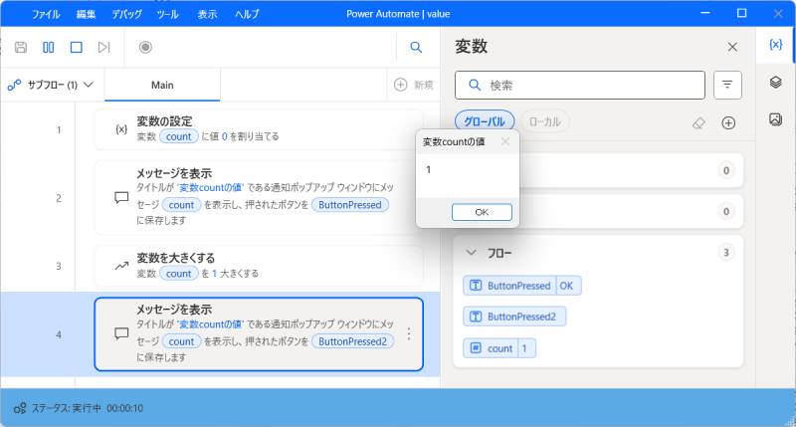
Task: Open the 表示 menu
Action: point(207,14)
